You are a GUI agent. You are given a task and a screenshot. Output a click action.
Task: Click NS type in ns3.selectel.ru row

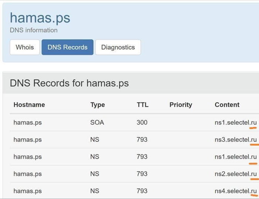(x=95, y=140)
